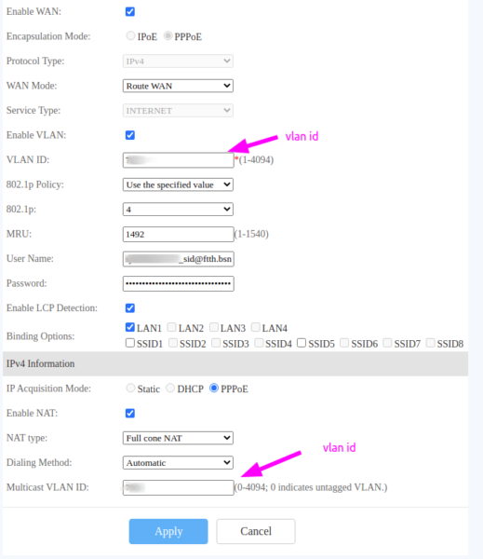The height and width of the screenshot is (559, 483).
Task: Open the WAN Mode dropdown
Action: 178,86
